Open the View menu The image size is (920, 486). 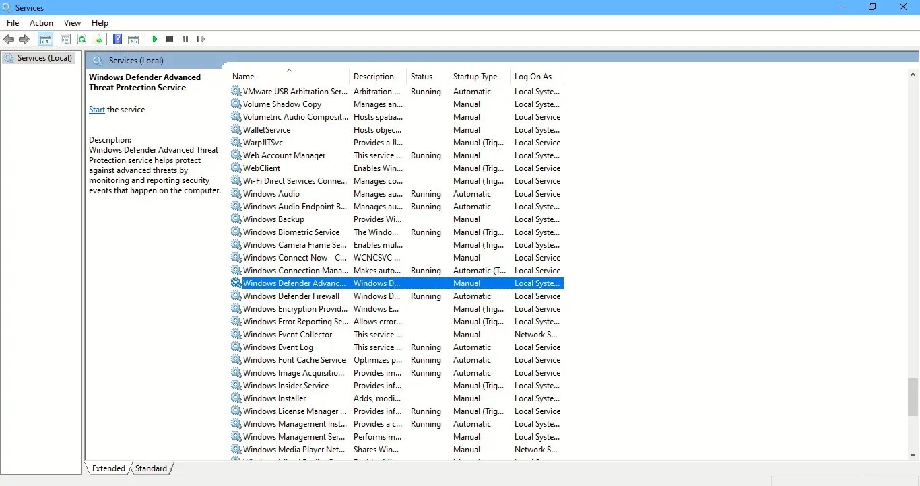[72, 22]
